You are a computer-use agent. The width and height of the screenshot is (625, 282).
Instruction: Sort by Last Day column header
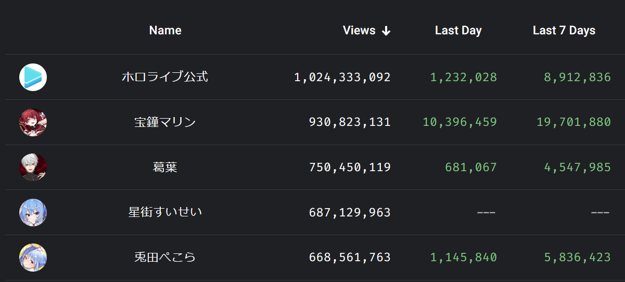pos(458,30)
